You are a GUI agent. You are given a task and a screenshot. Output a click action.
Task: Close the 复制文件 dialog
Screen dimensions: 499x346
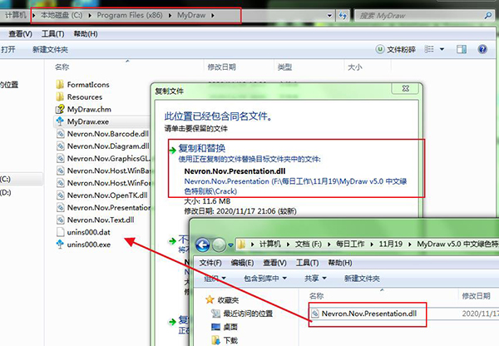[x=405, y=88]
